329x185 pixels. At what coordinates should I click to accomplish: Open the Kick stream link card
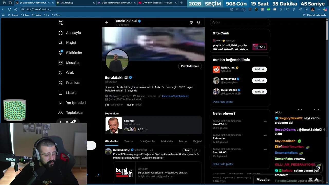(157, 172)
